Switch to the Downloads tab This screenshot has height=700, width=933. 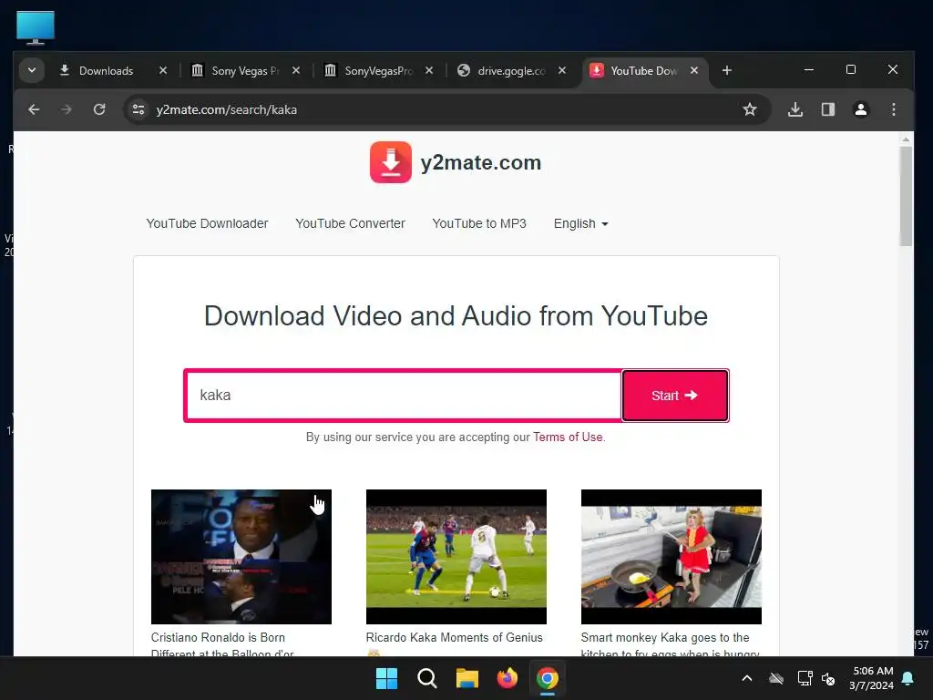pyautogui.click(x=106, y=71)
